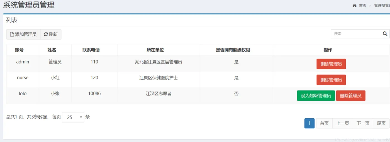The image size is (390, 142).
Task: Click the 系统管理员管理 page heading
Action: point(29,5)
